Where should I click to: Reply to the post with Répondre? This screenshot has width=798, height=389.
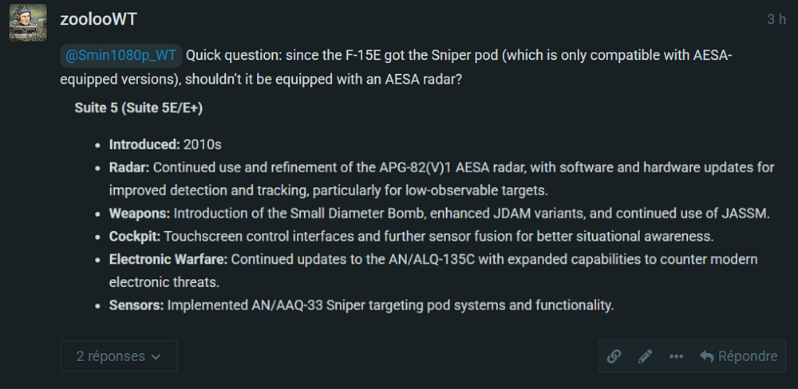(x=739, y=356)
